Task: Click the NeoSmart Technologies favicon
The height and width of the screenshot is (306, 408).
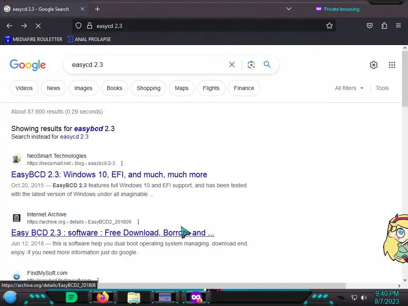Action: [17, 159]
